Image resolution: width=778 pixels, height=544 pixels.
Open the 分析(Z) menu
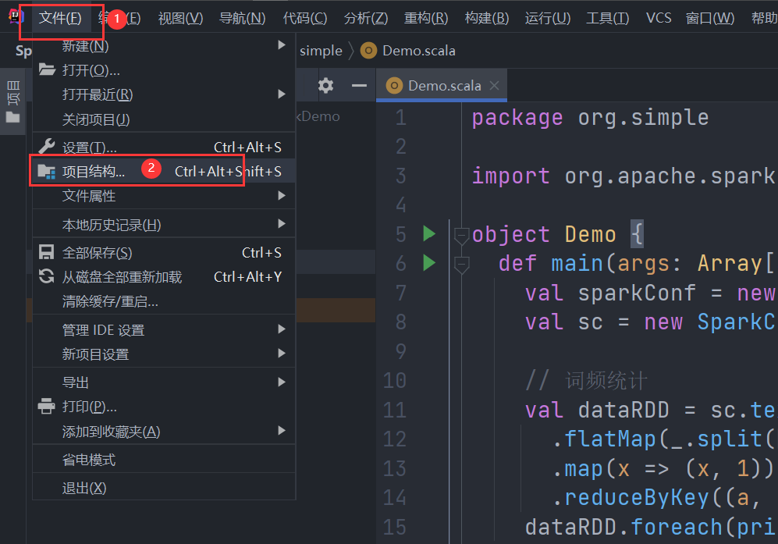[366, 19]
